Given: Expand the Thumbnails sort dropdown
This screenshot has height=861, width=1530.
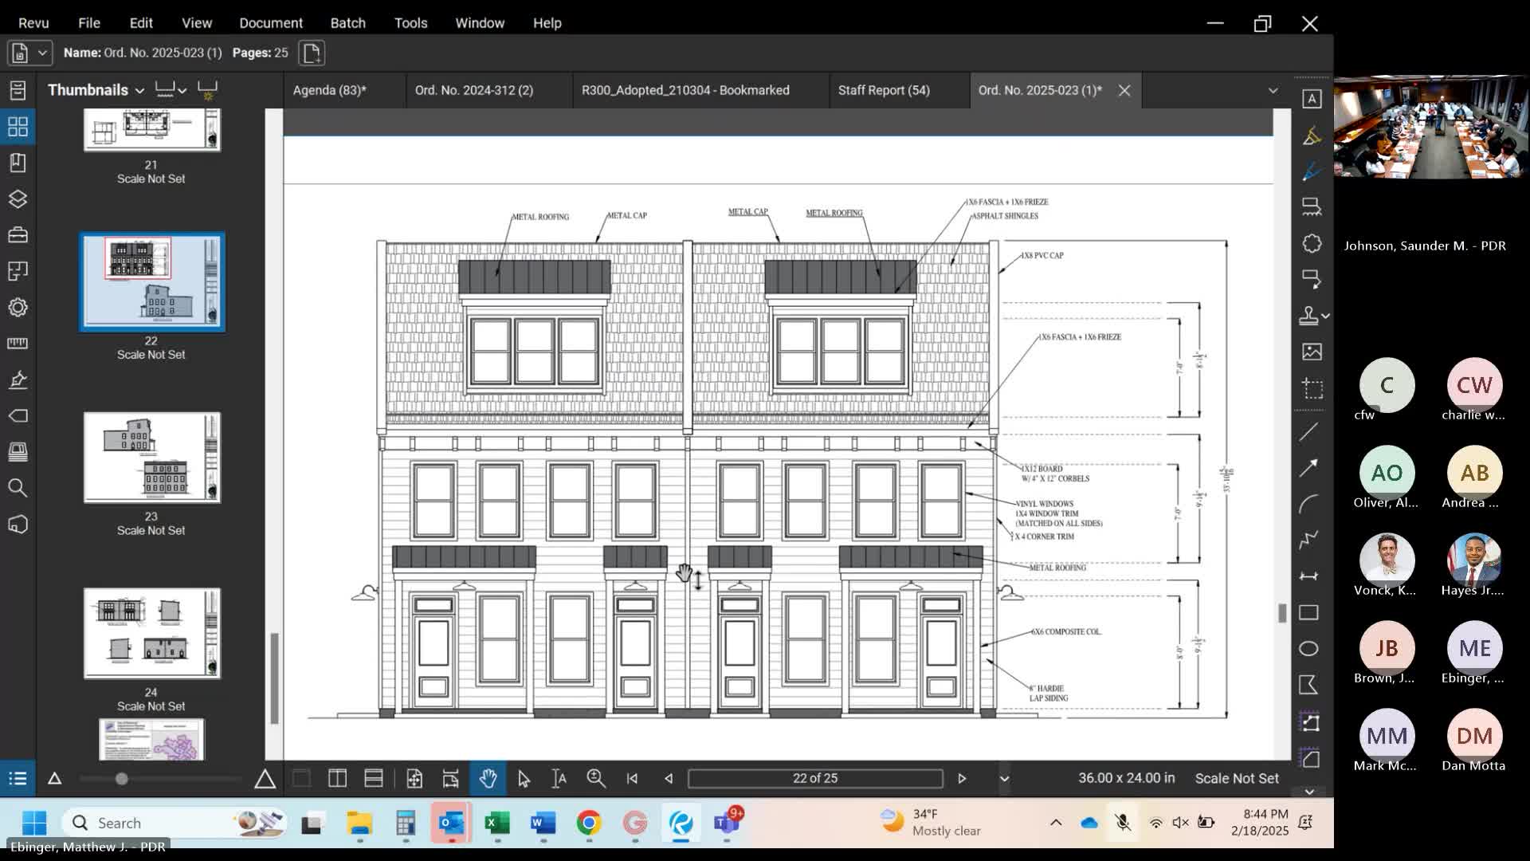Looking at the screenshot, I should tap(140, 90).
